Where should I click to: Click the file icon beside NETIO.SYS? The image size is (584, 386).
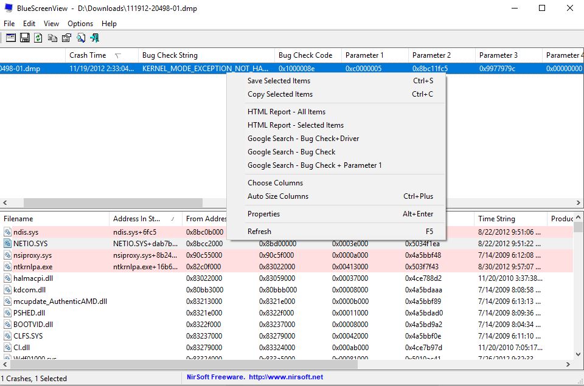tap(7, 243)
